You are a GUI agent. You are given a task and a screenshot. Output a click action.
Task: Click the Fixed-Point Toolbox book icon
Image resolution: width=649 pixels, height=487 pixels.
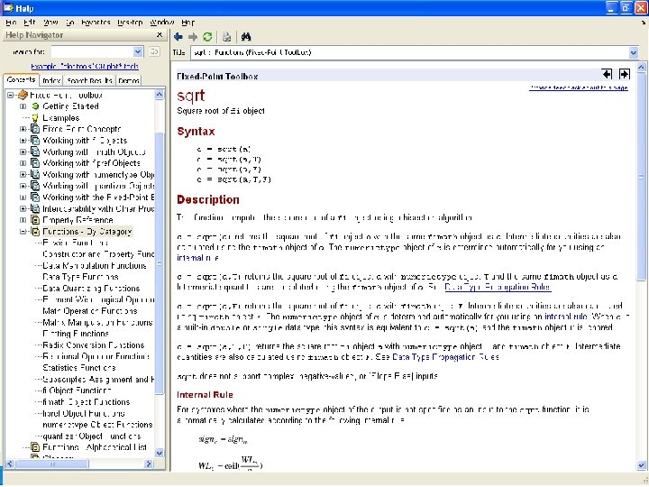point(23,95)
